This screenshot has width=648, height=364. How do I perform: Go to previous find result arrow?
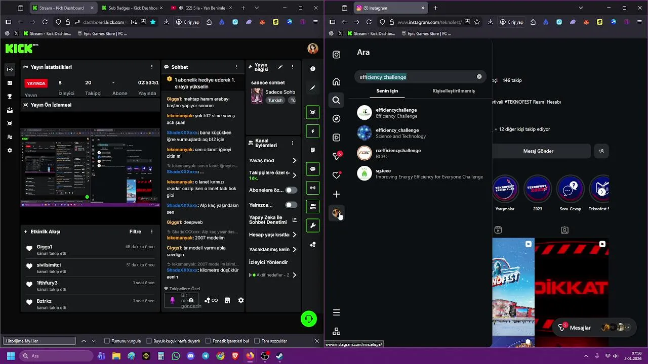coord(84,341)
